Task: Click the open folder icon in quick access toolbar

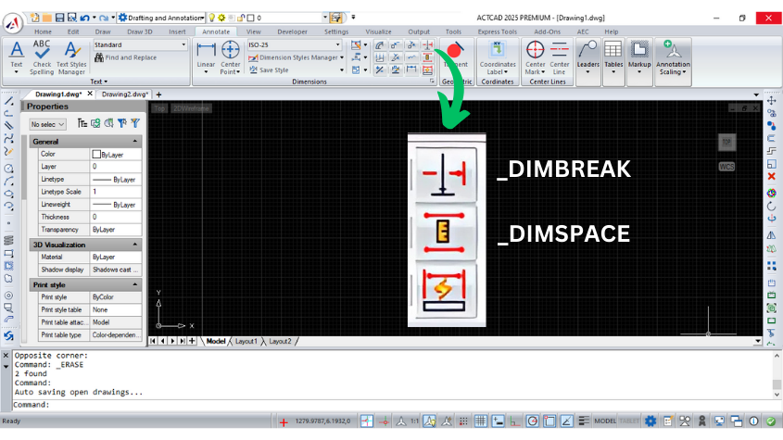Action: (x=47, y=18)
